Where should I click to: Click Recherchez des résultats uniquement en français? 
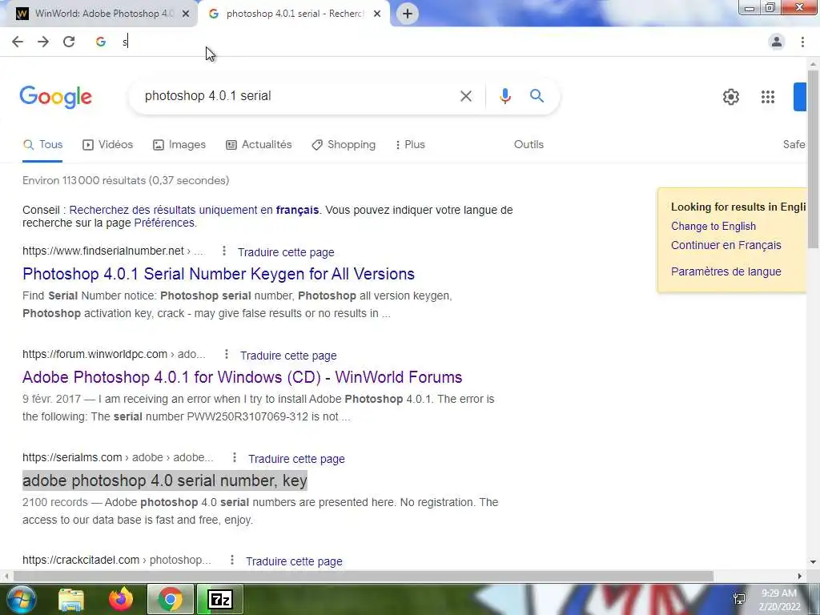coord(194,211)
